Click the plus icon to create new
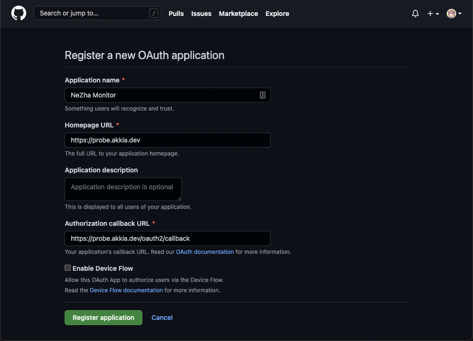Viewport: 473px width, 341px height. pyautogui.click(x=430, y=14)
